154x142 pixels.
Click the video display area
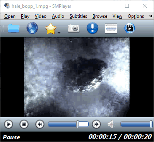coord(77,77)
